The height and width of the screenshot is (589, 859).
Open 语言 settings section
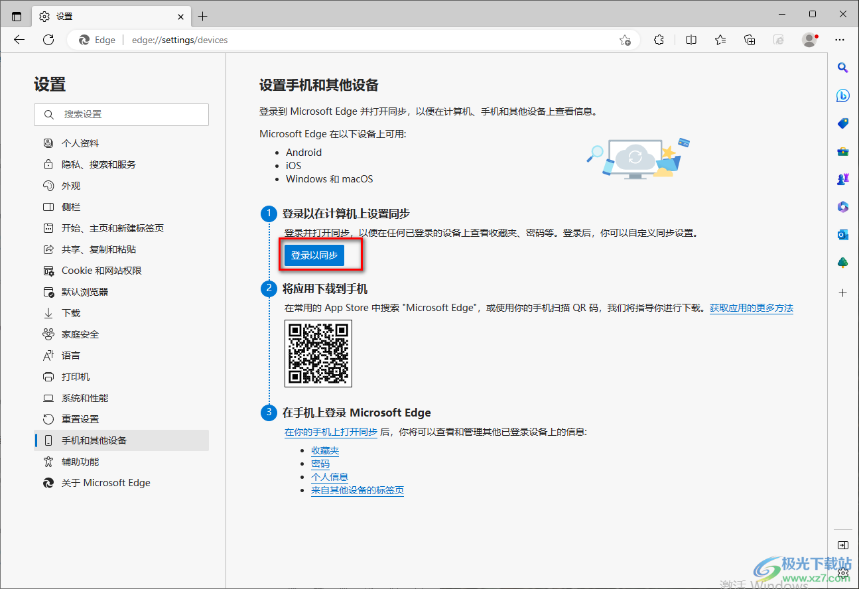coord(121,356)
